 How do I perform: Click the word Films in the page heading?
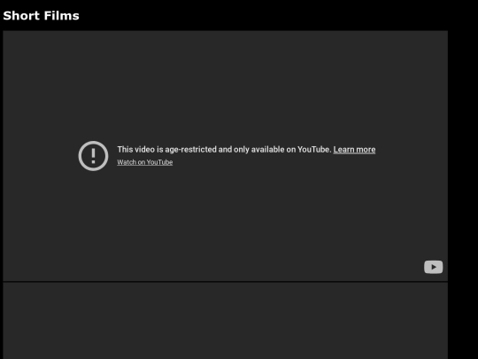coord(66,16)
